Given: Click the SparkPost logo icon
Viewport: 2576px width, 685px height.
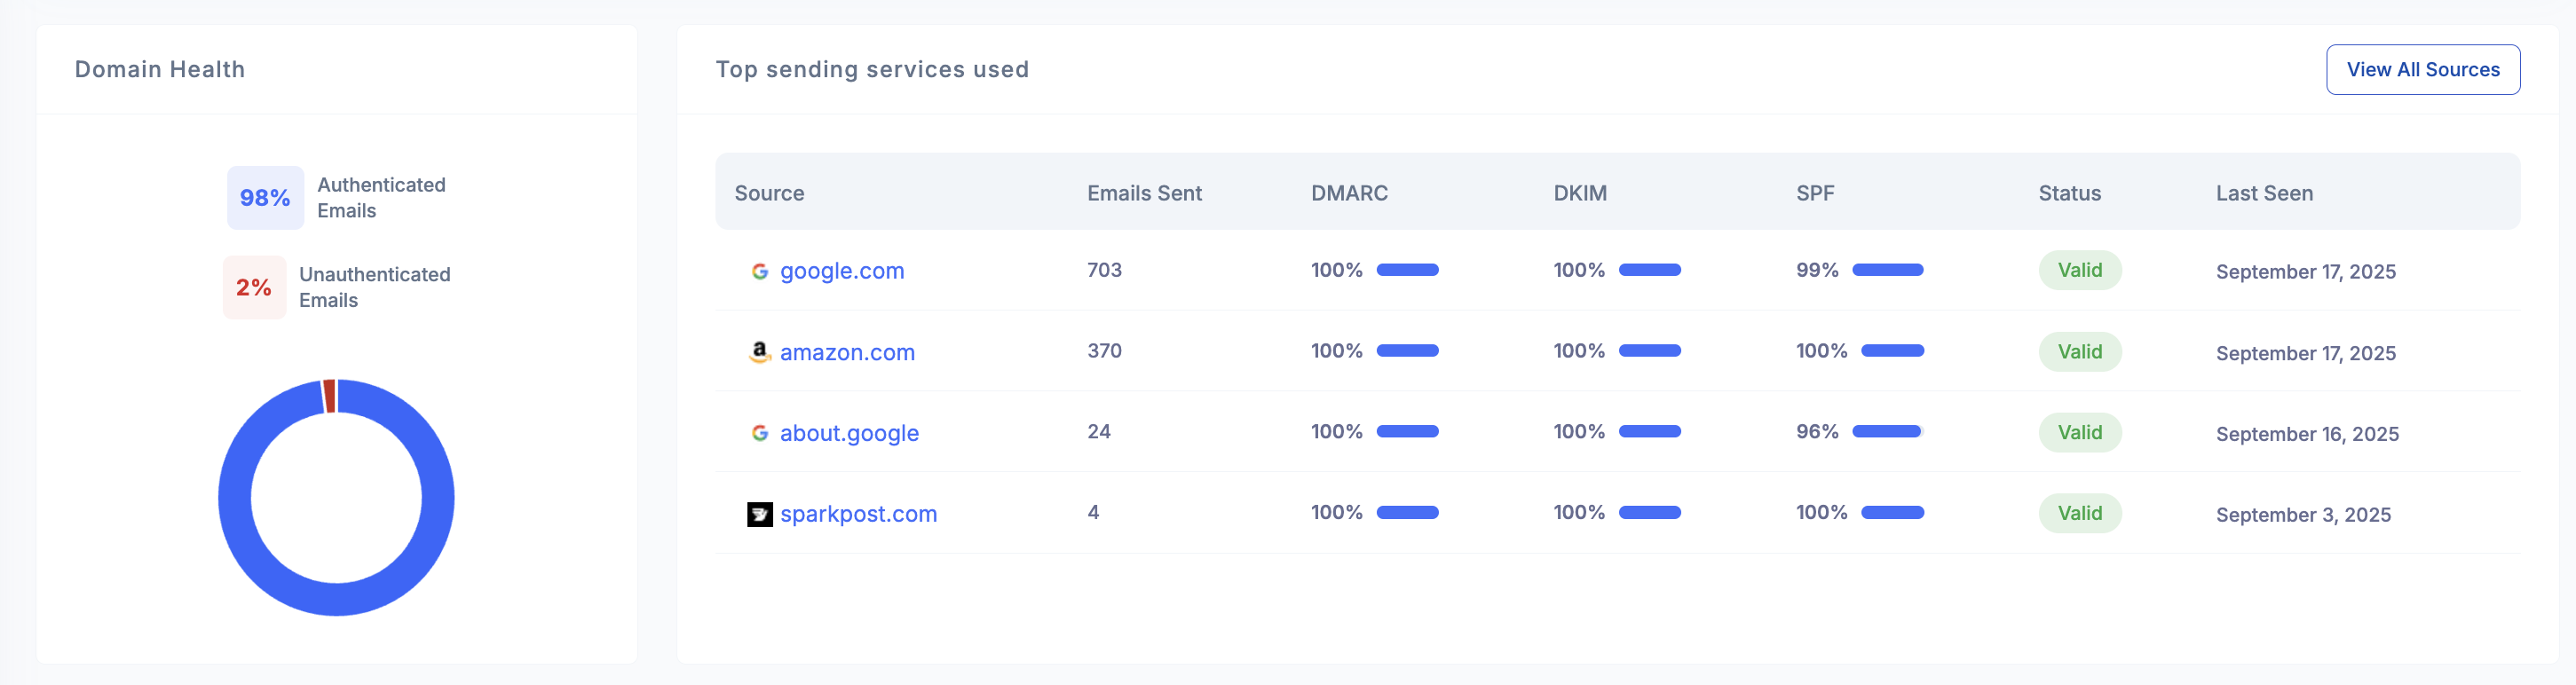Looking at the screenshot, I should [x=760, y=514].
